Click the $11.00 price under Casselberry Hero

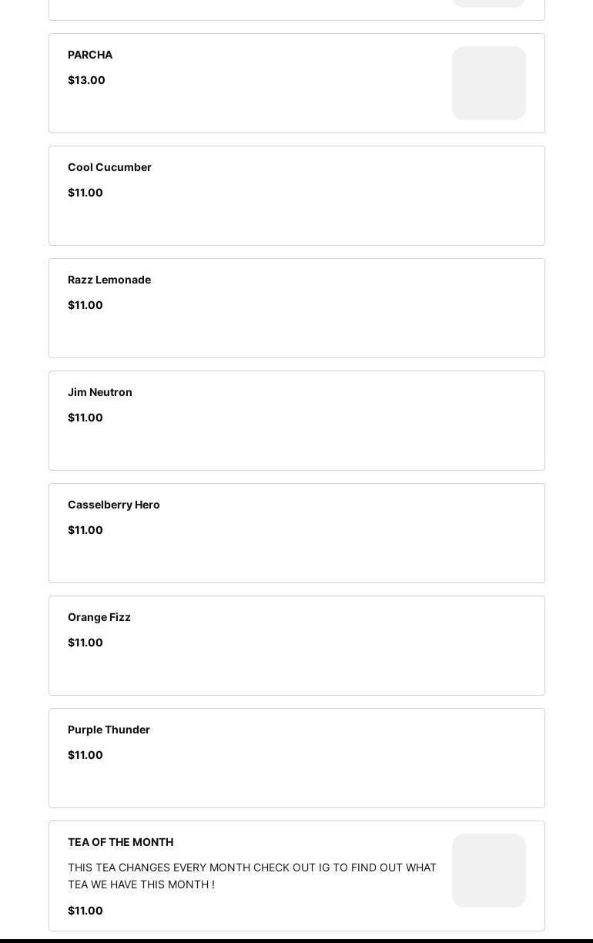[x=85, y=530]
